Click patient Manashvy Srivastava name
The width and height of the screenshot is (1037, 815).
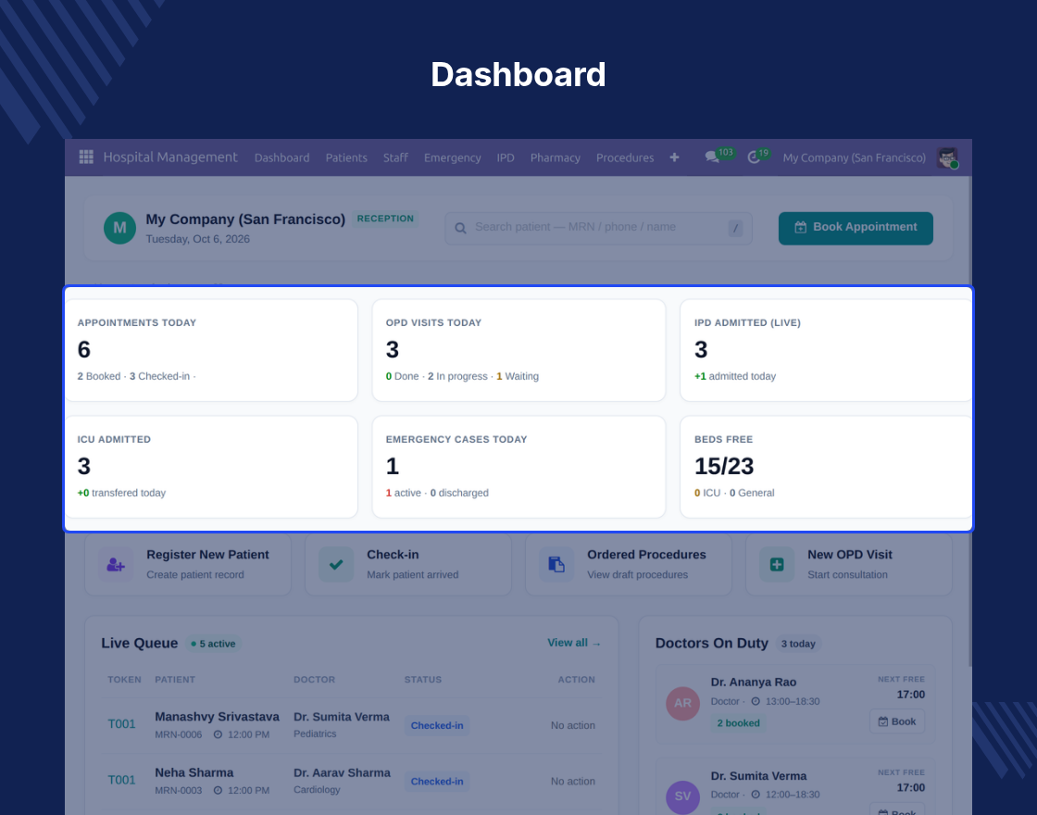(217, 717)
